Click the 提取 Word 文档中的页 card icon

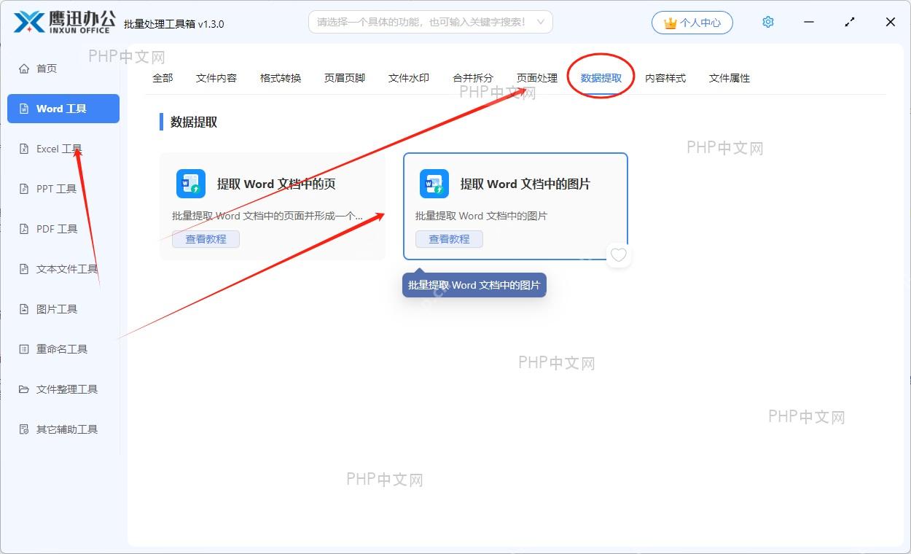(191, 184)
